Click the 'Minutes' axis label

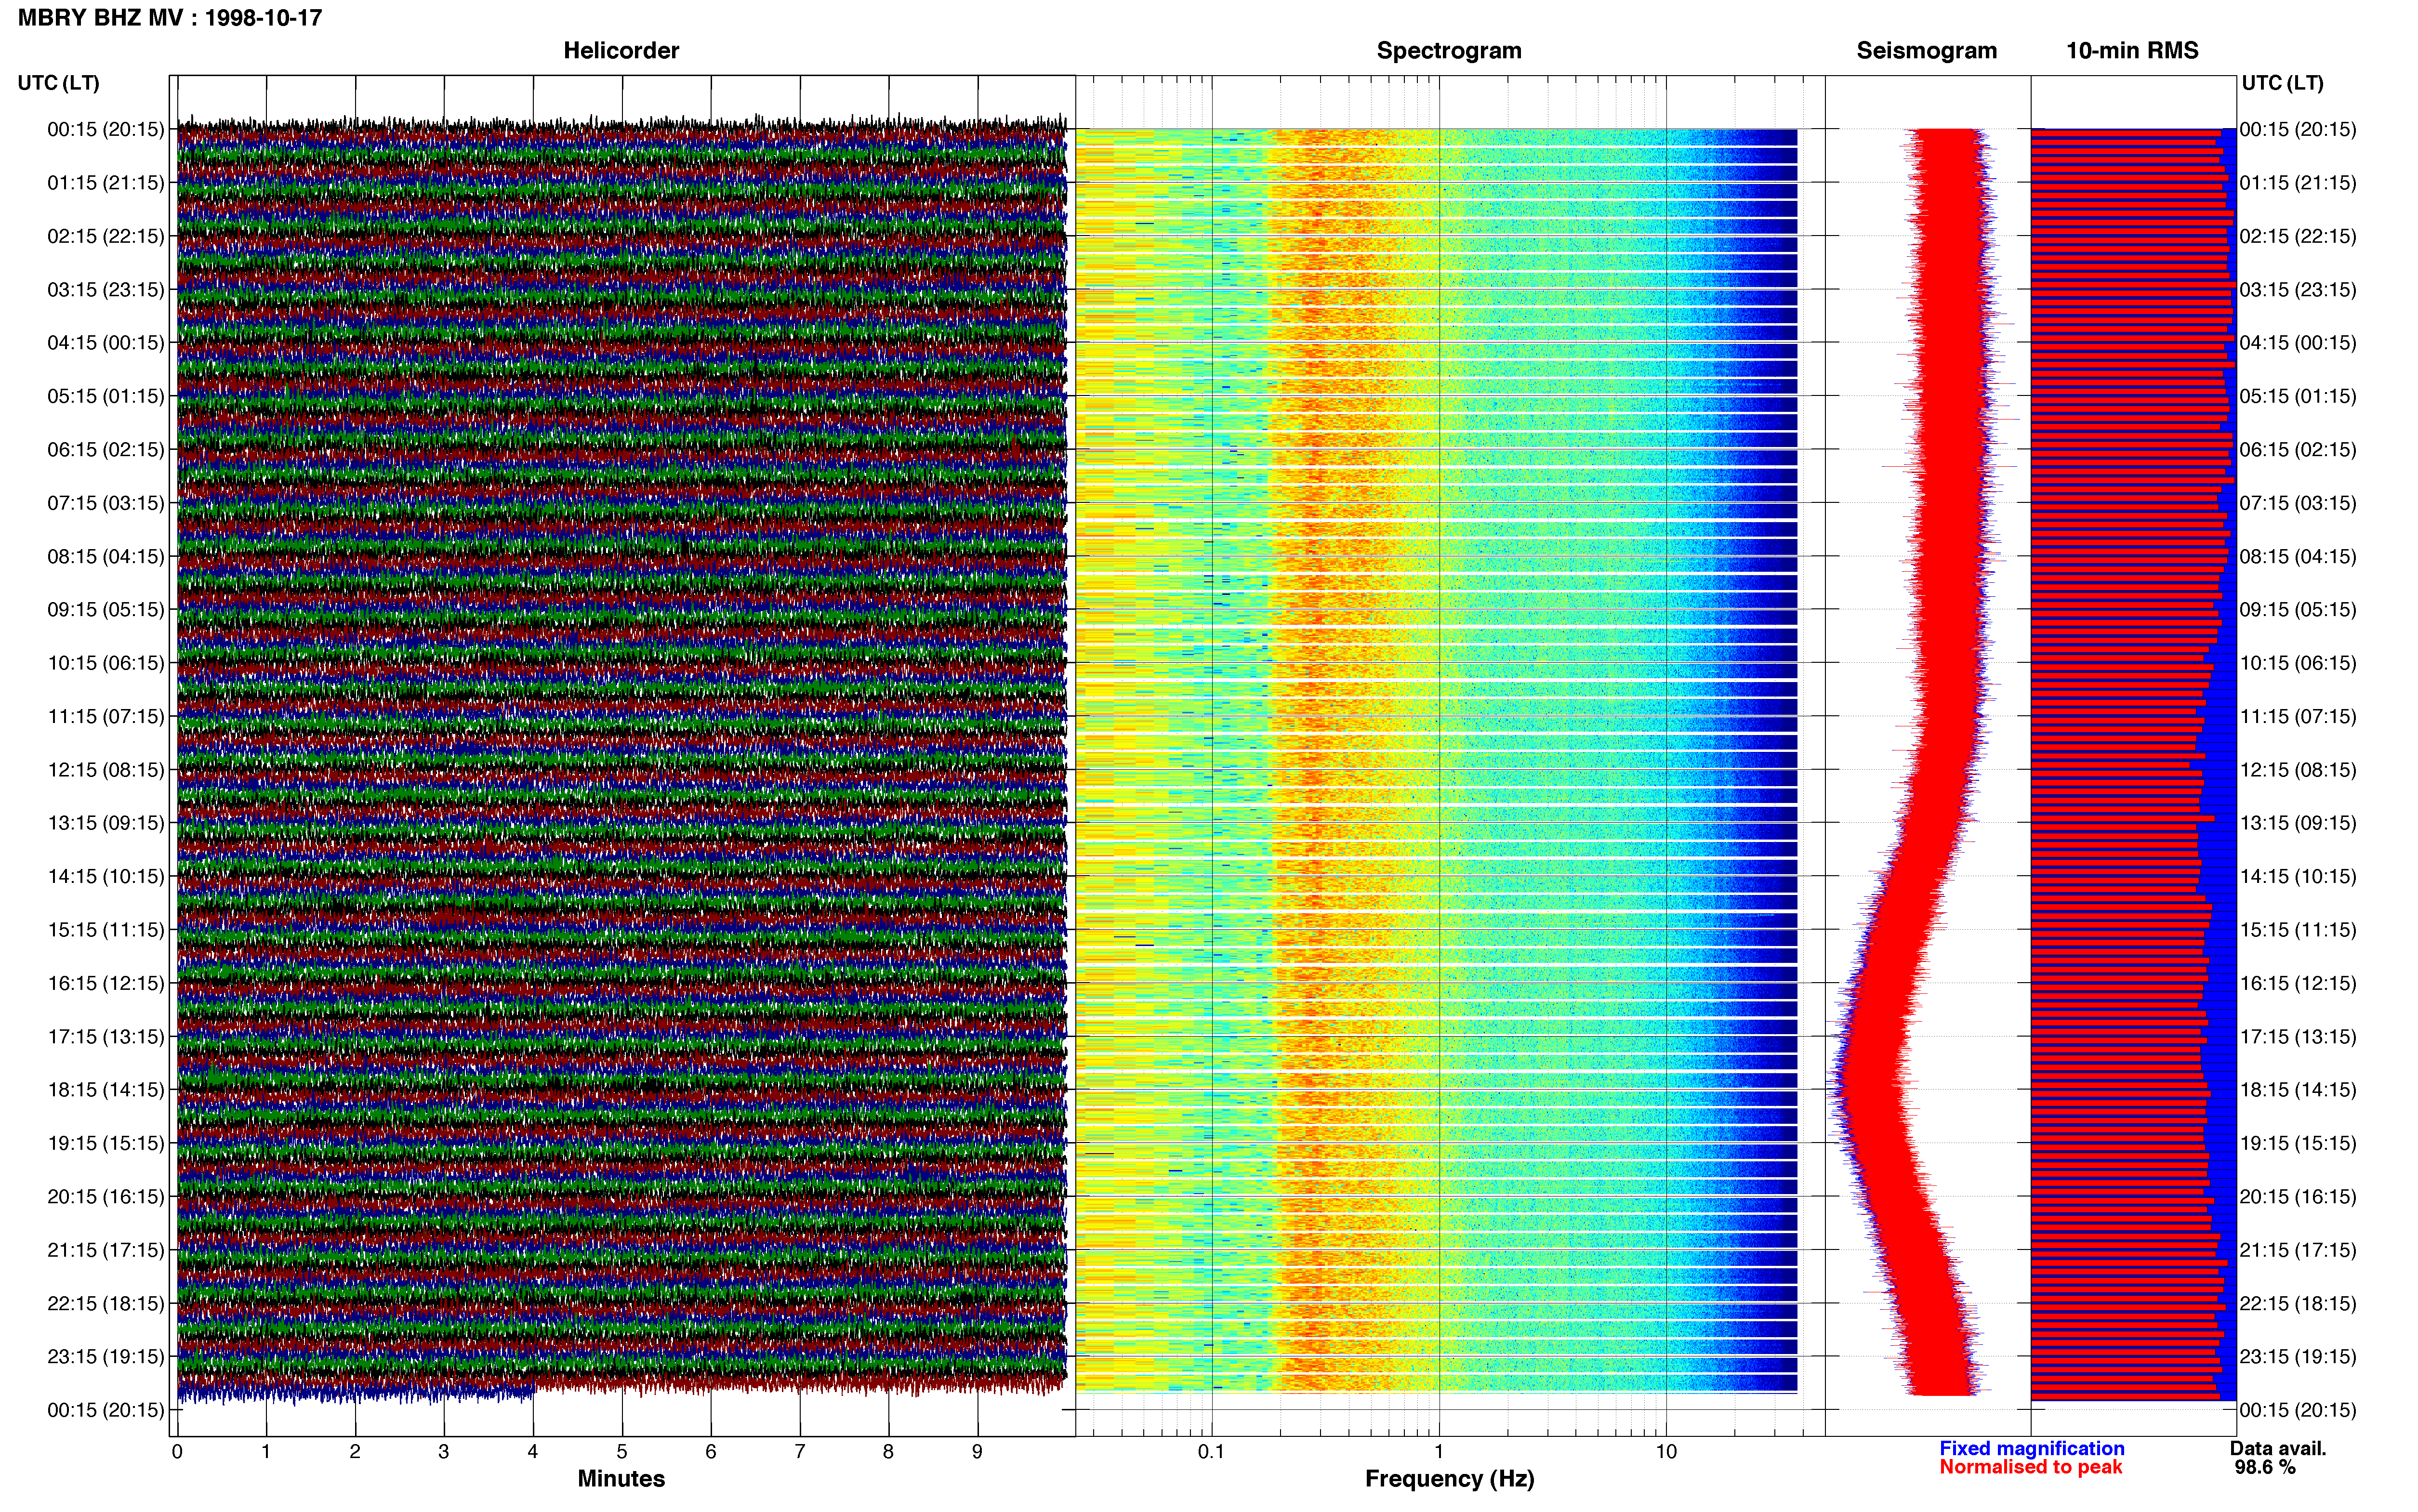[x=621, y=1478]
